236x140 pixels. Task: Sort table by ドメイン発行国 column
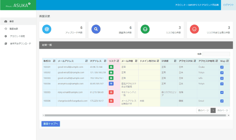[149, 61]
